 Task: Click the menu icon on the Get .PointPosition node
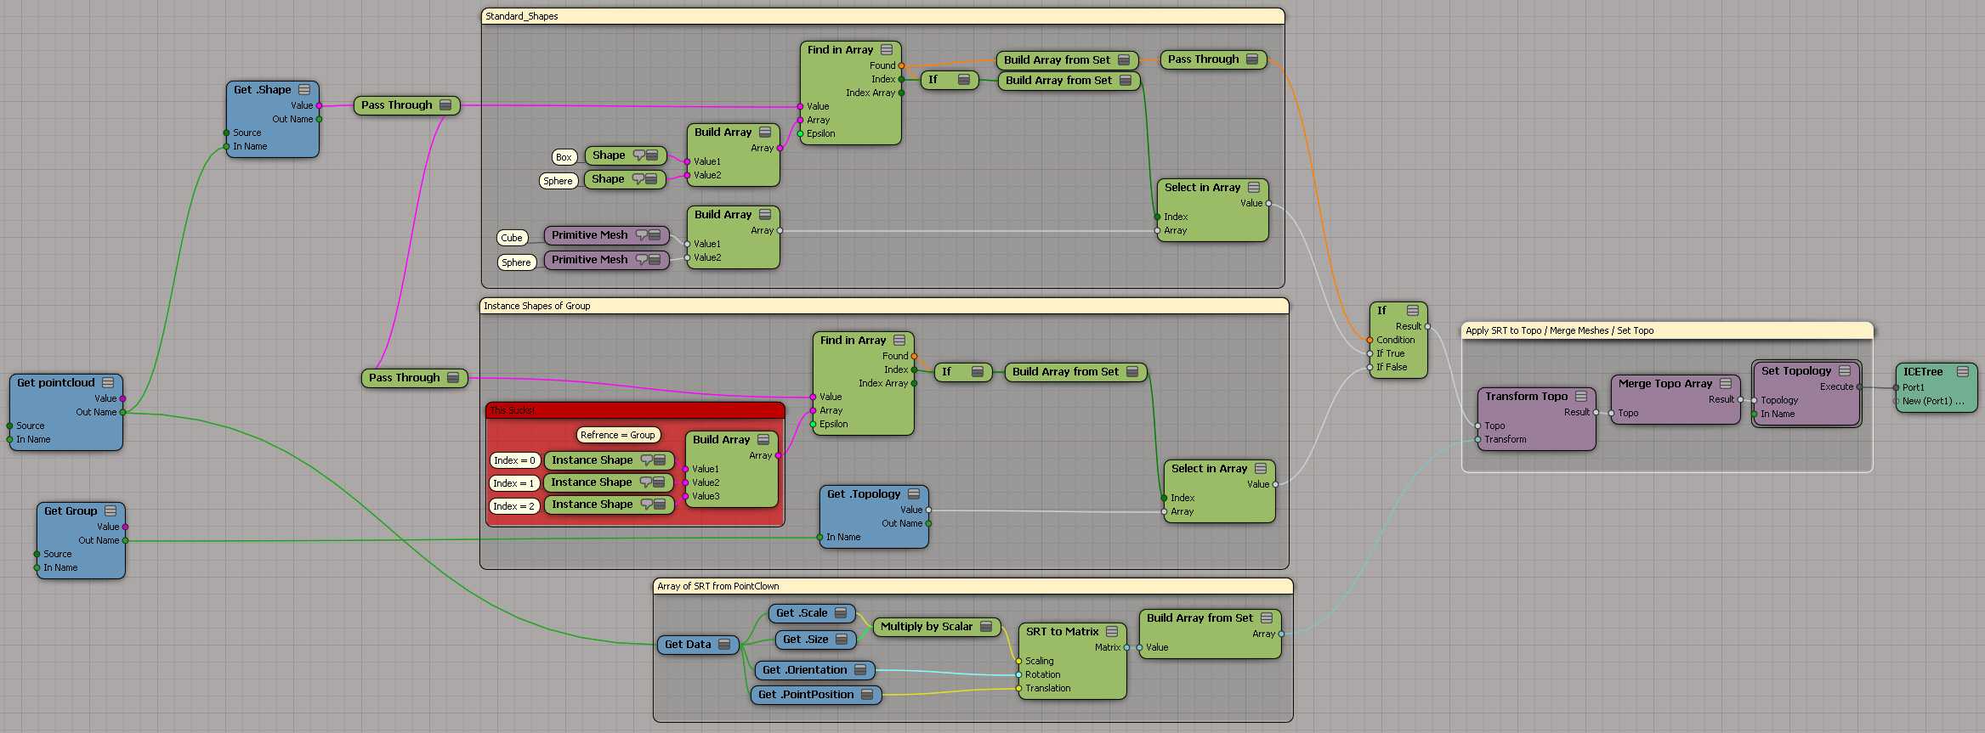867,695
